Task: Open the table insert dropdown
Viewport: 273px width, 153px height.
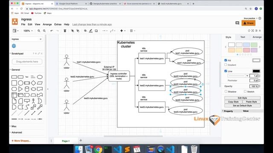Action: [x=133, y=31]
